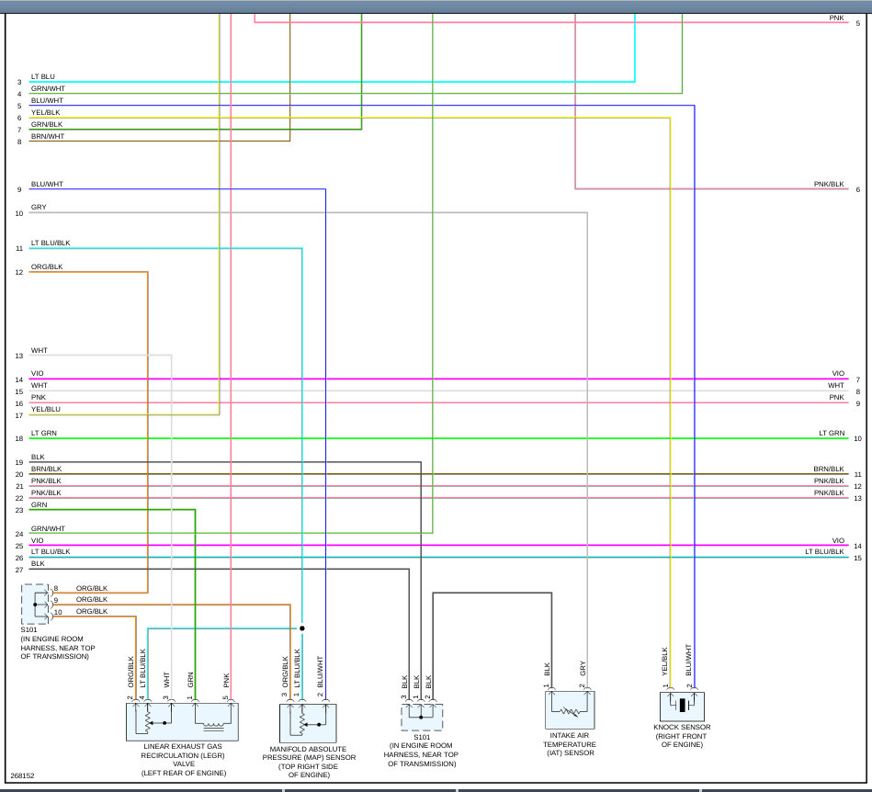
Task: Click the dashed S101 splice box at left
Action: click(35, 604)
